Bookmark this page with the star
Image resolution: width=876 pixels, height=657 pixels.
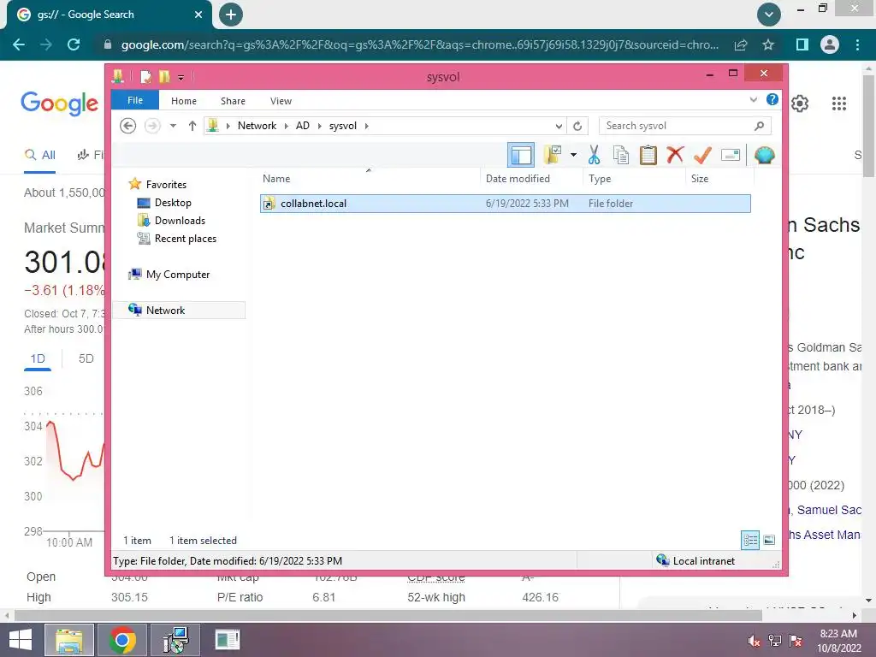point(768,44)
